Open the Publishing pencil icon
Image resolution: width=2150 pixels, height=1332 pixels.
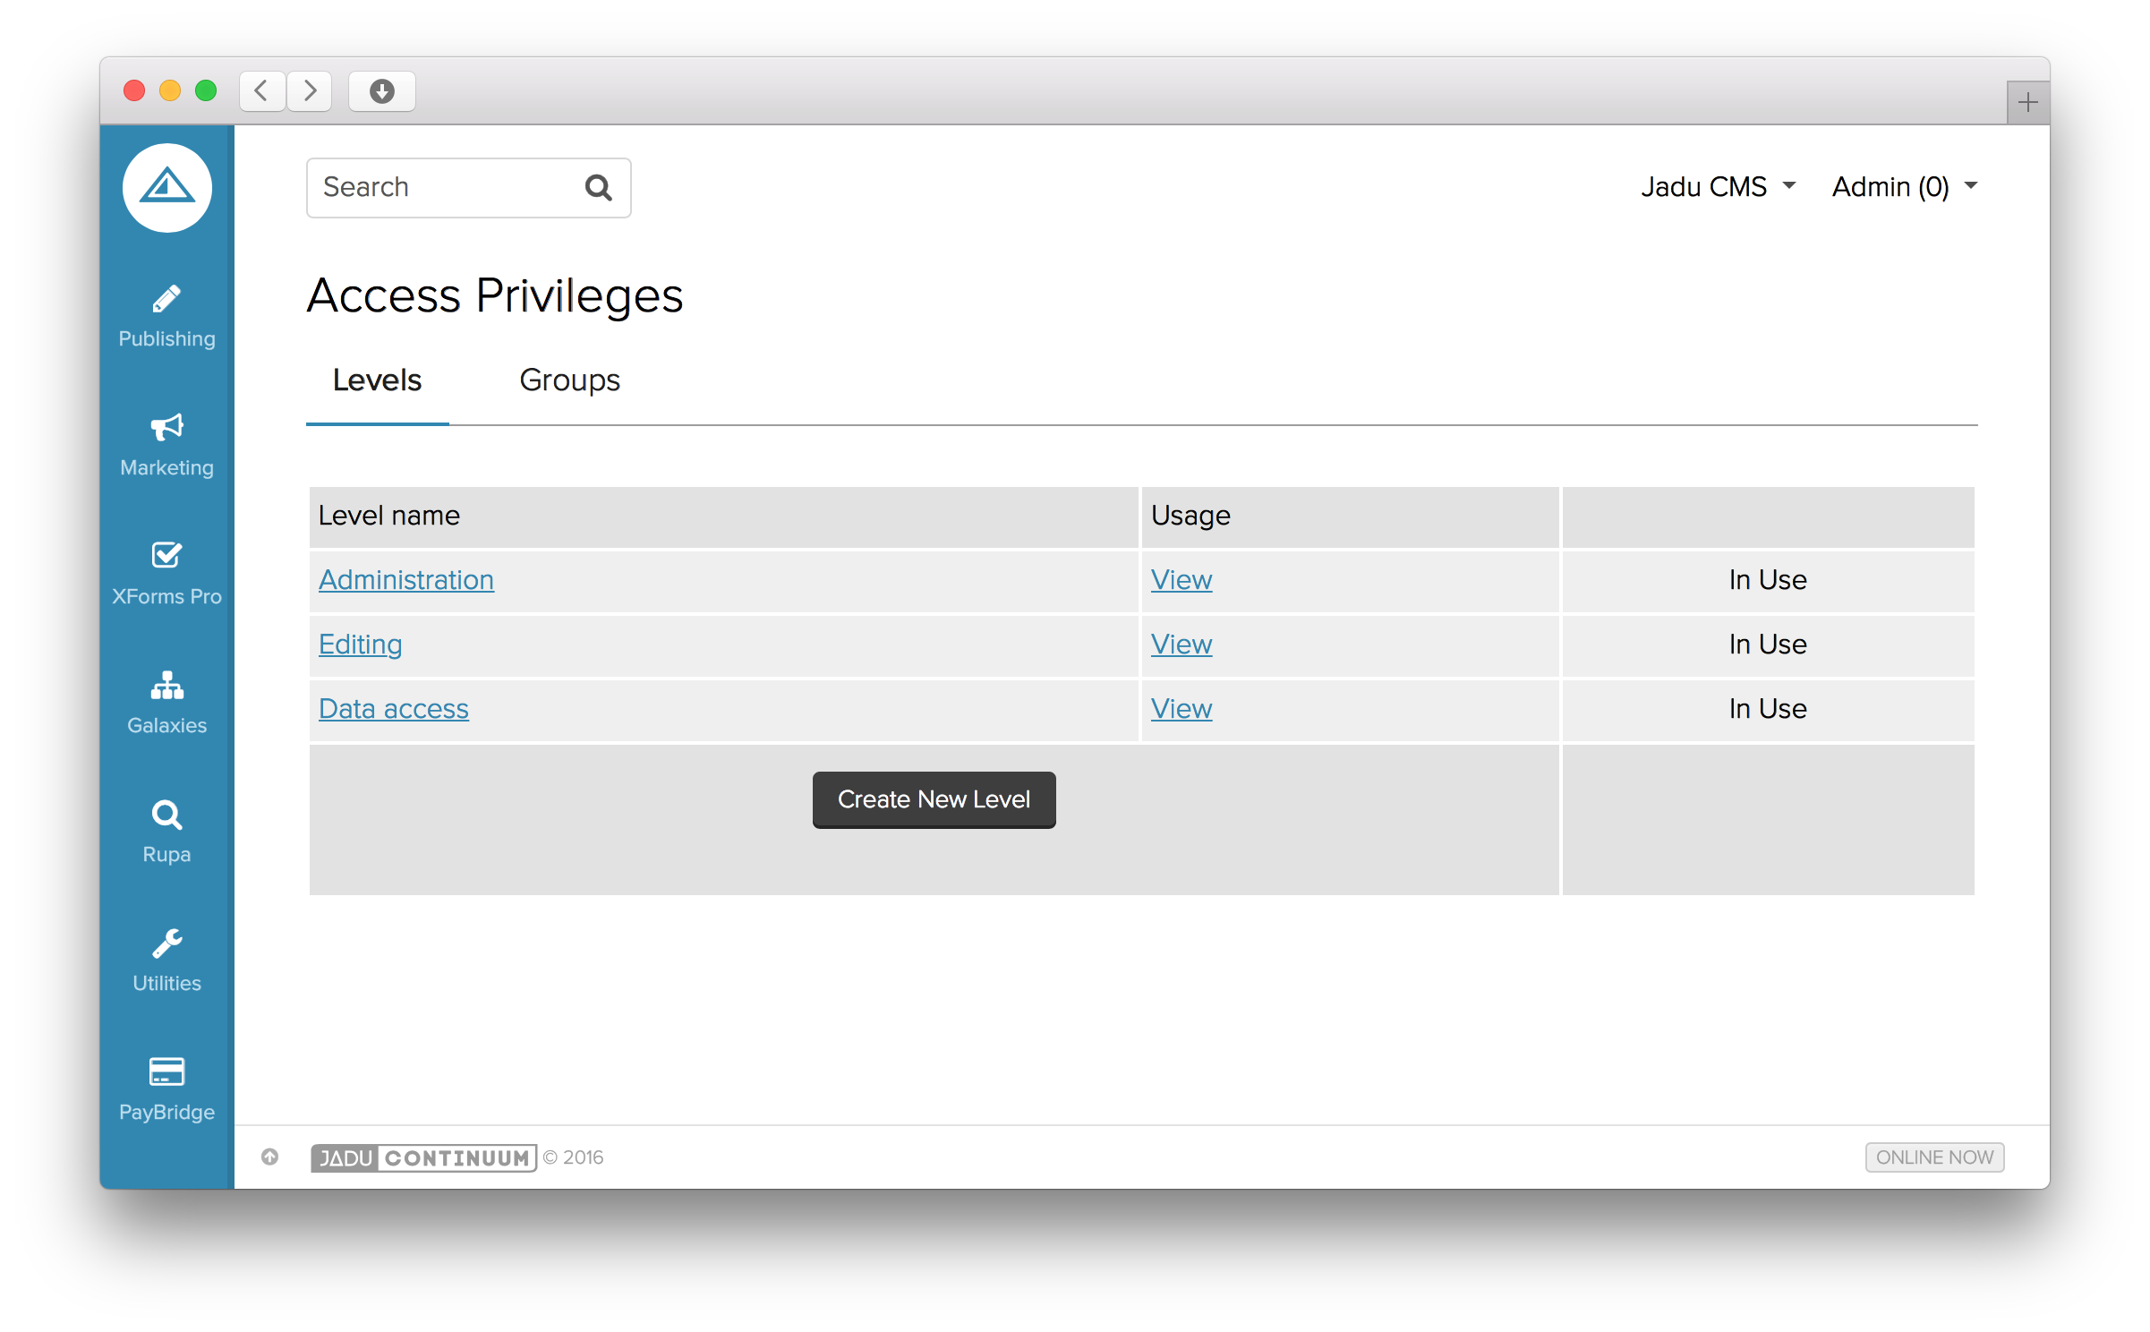click(x=166, y=300)
